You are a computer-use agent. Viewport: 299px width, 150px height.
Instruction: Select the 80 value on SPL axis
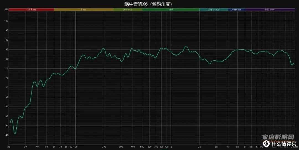point(7,59)
